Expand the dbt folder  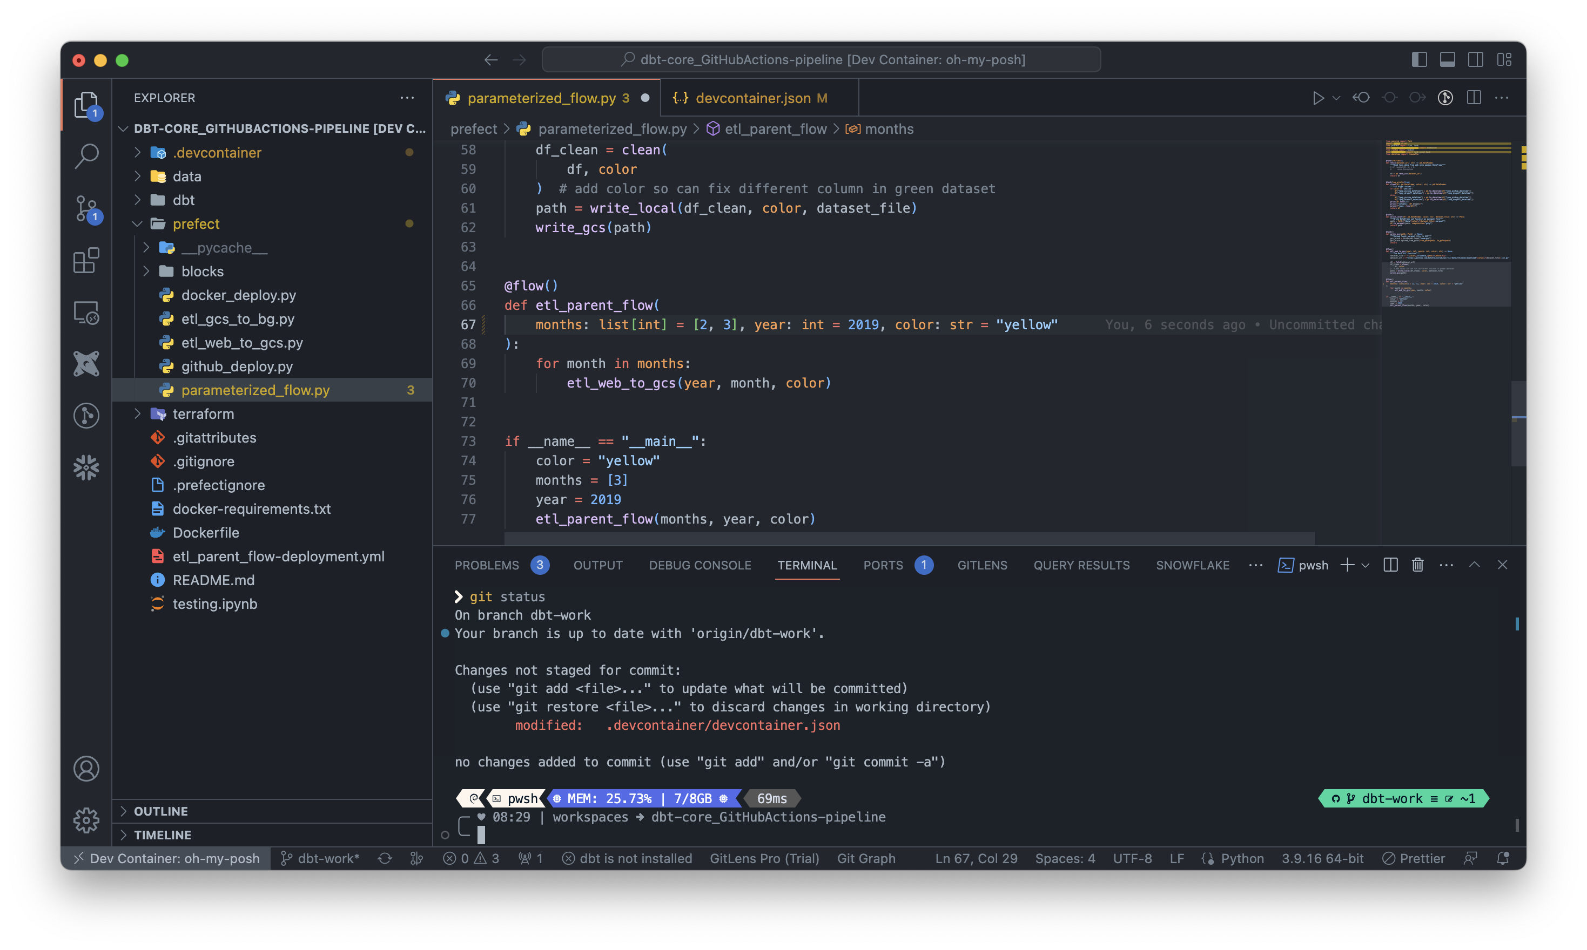[x=272, y=200]
